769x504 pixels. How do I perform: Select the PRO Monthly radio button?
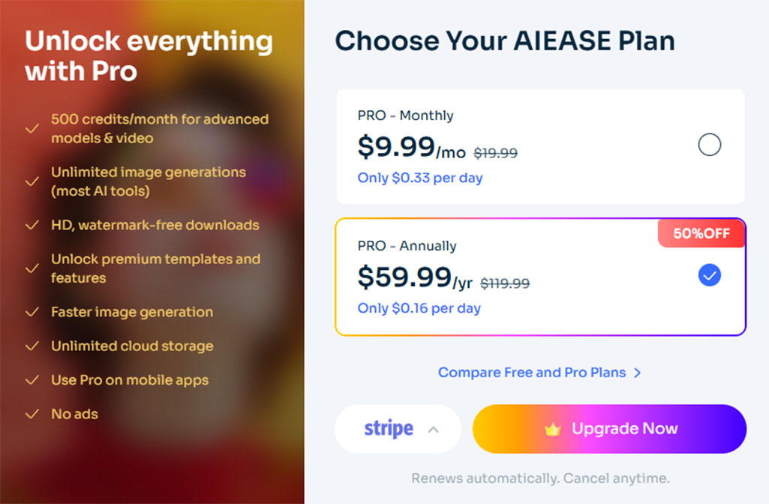pos(709,145)
